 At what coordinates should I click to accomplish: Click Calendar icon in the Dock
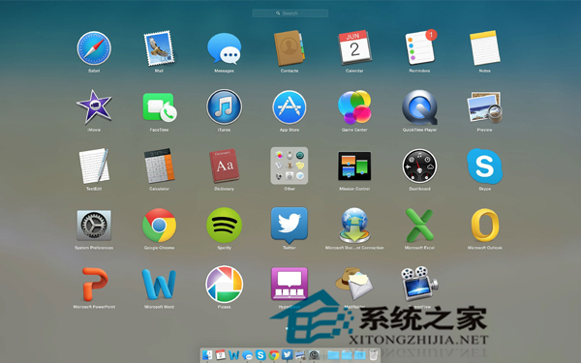point(221,355)
